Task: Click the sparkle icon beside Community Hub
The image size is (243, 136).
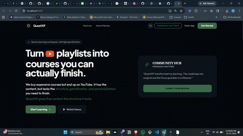Action: click(147, 64)
